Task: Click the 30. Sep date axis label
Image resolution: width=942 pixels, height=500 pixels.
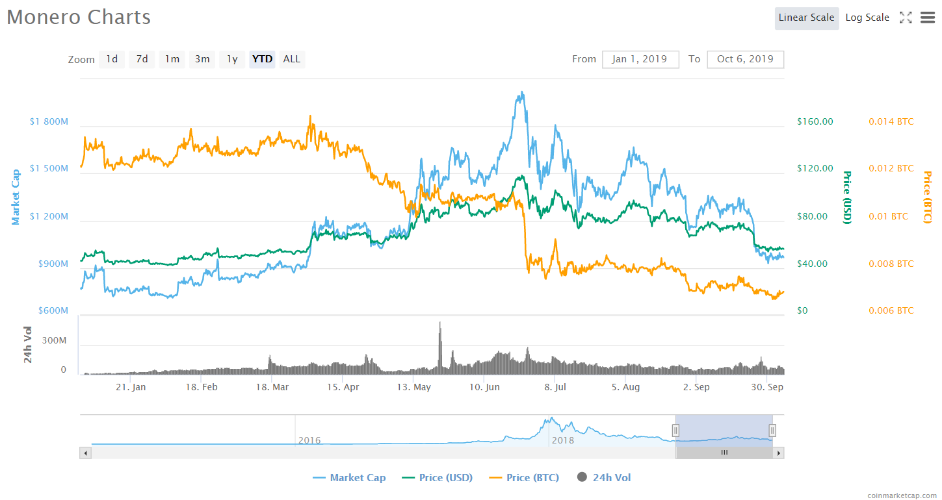Action: point(767,387)
